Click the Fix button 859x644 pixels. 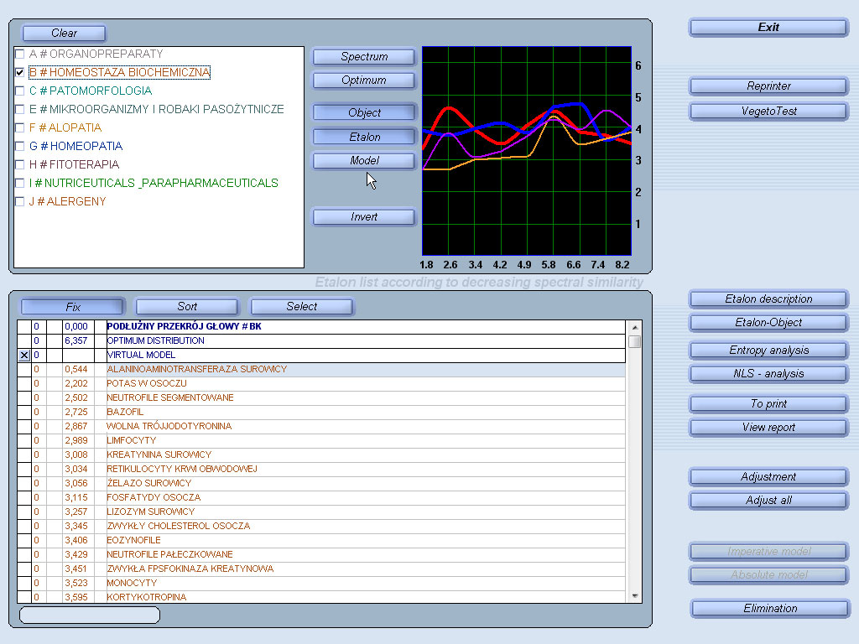pyautogui.click(x=72, y=307)
